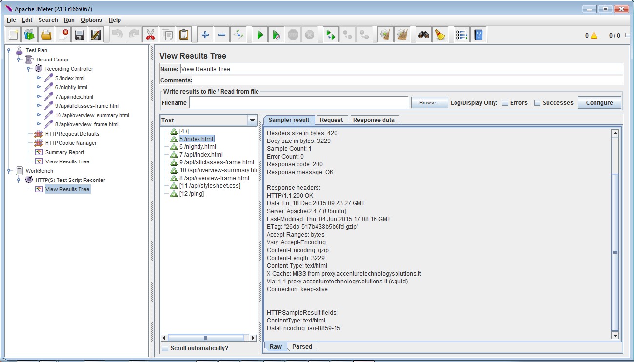Image resolution: width=634 pixels, height=362 pixels.
Task: Click the Open file toolbar icon
Action: 46,35
